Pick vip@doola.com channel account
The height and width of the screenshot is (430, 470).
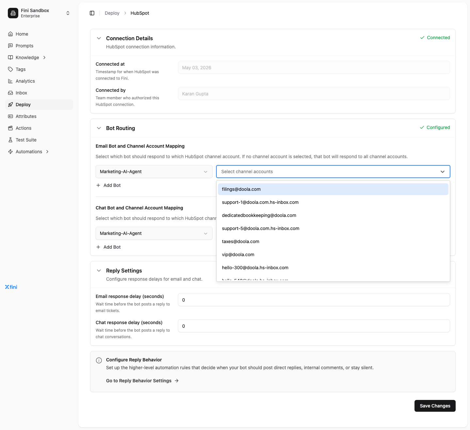[333, 255]
